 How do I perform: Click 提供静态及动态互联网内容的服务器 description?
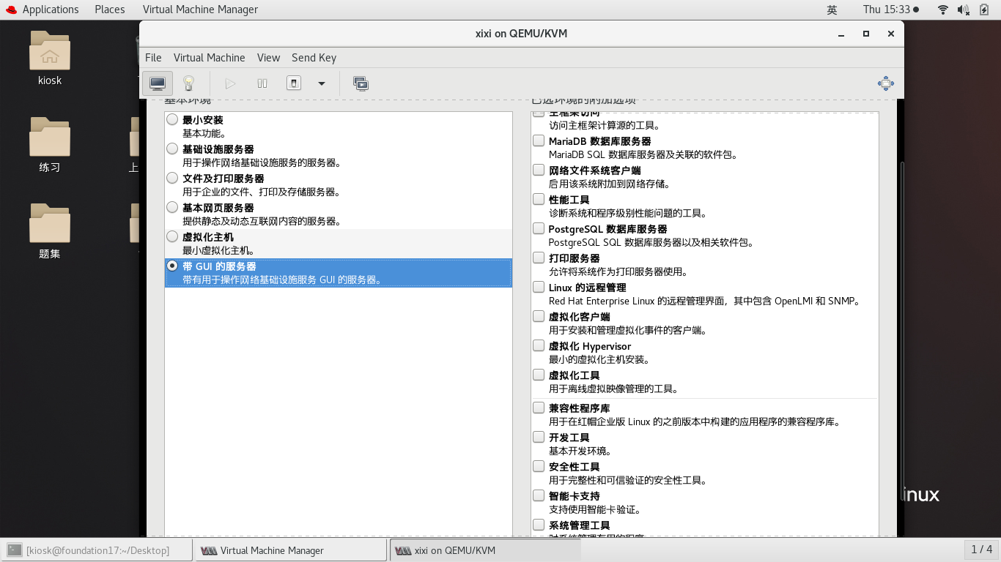click(262, 221)
